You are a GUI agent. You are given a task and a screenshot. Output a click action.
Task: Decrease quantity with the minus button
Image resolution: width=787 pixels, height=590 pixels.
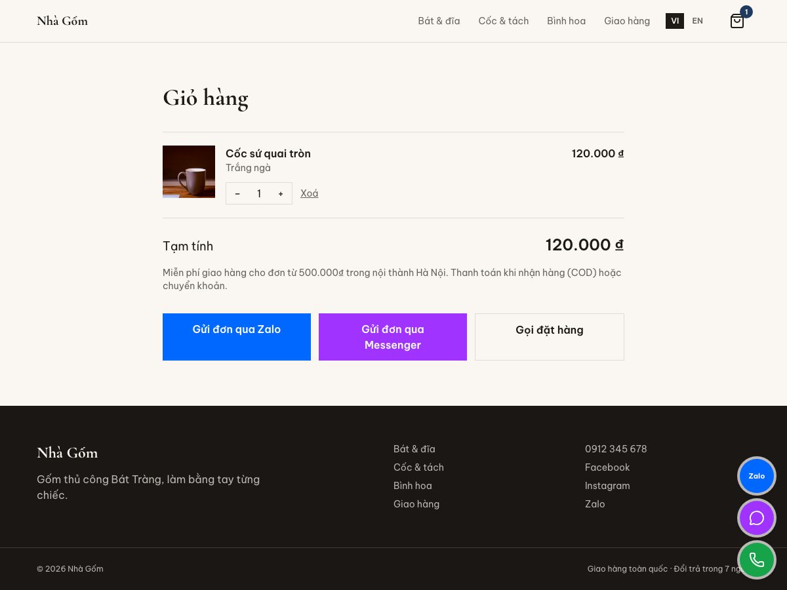[237, 193]
